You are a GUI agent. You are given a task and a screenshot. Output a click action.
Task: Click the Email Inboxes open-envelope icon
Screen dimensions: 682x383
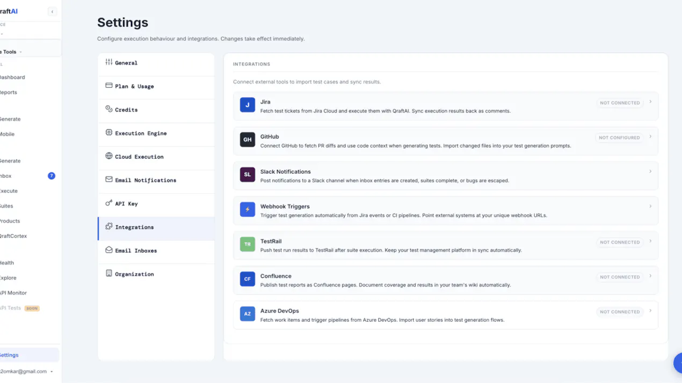[x=109, y=250]
